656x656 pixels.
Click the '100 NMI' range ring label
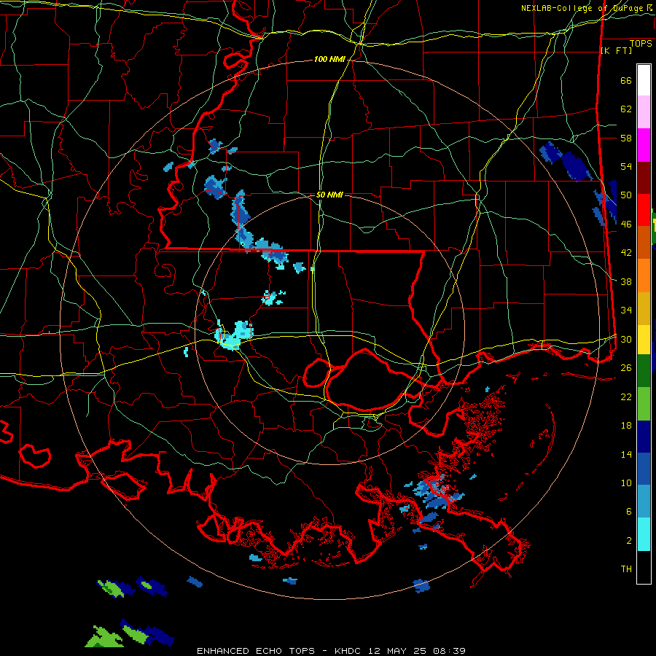pos(329,60)
